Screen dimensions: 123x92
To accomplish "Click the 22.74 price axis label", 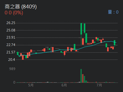I will click(11, 45).
